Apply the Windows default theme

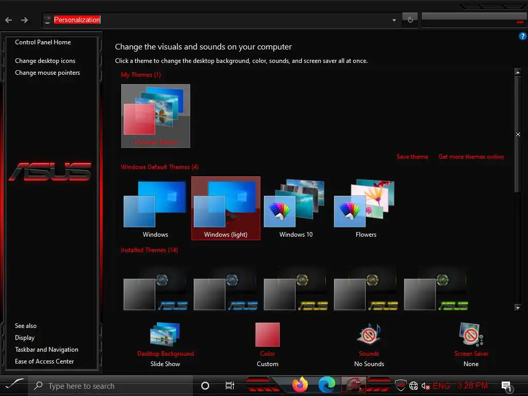[x=155, y=208]
